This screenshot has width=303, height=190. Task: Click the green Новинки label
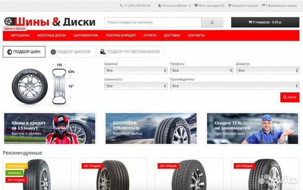pyautogui.click(x=14, y=173)
